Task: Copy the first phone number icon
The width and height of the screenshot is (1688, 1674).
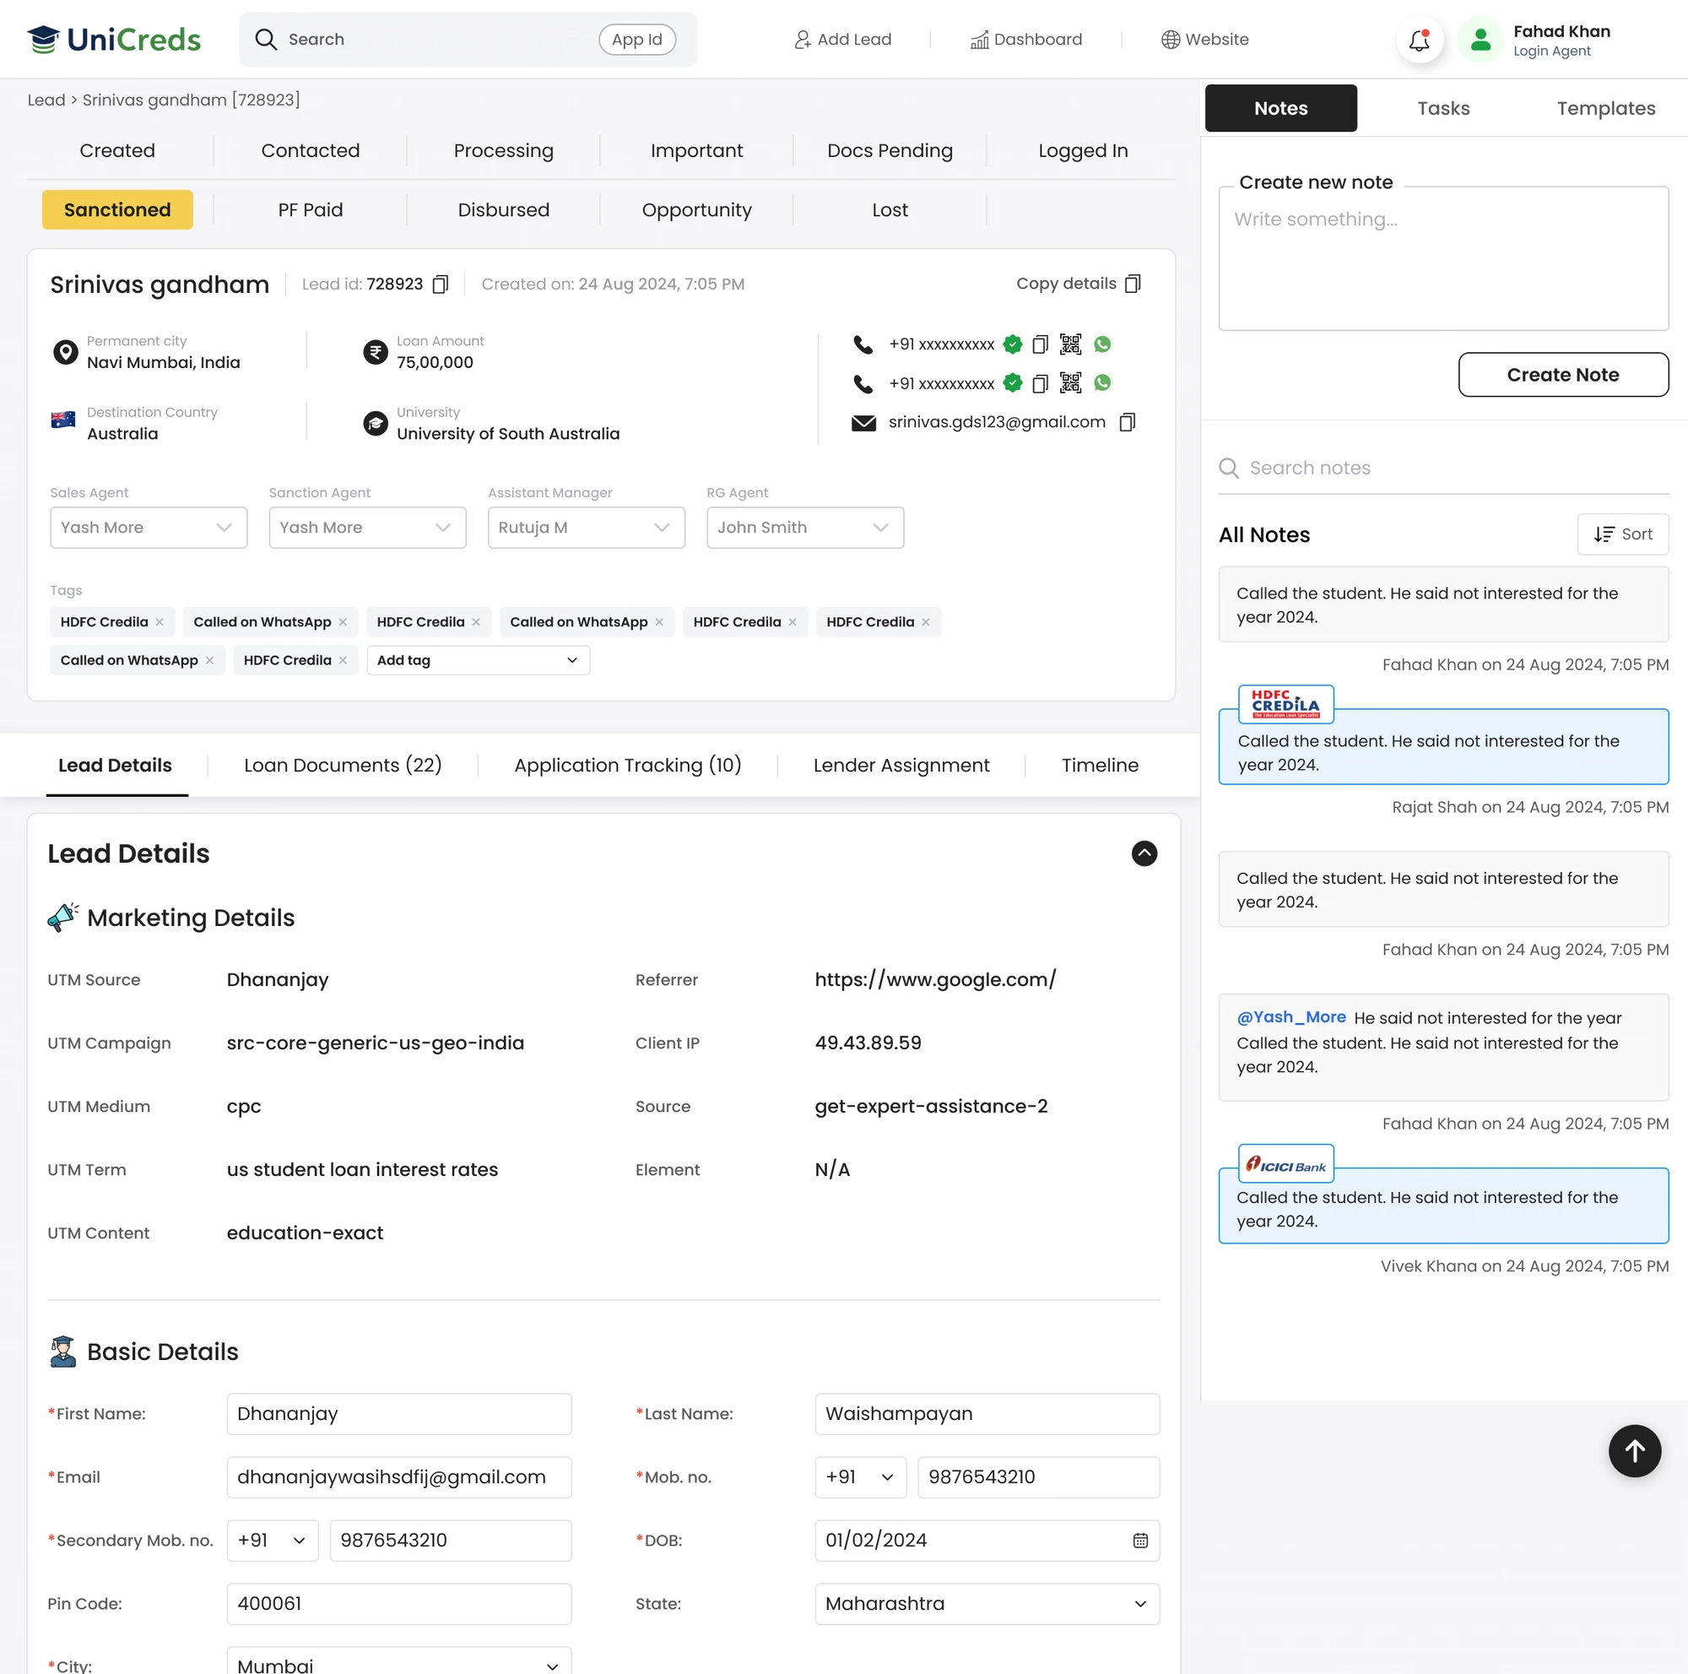Action: point(1040,344)
